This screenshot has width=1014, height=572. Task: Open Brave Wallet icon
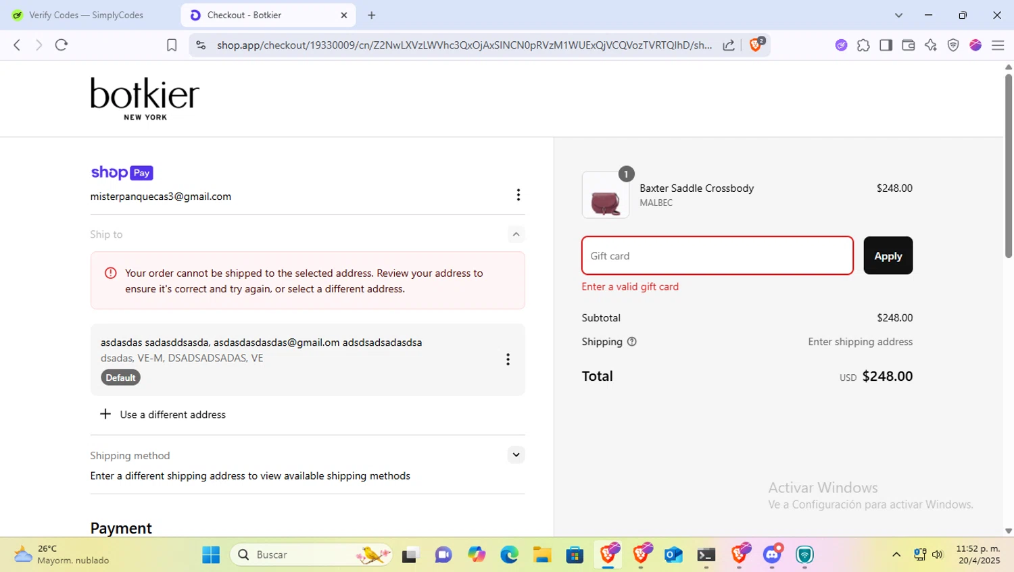(x=908, y=45)
